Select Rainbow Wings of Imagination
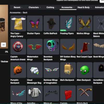This screenshot has height=104, width=104. pyautogui.click(x=51, y=70)
